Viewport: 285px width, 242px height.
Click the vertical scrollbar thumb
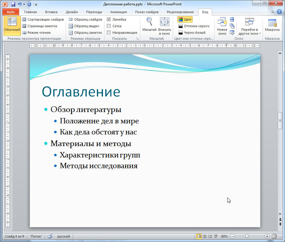[x=280, y=120]
